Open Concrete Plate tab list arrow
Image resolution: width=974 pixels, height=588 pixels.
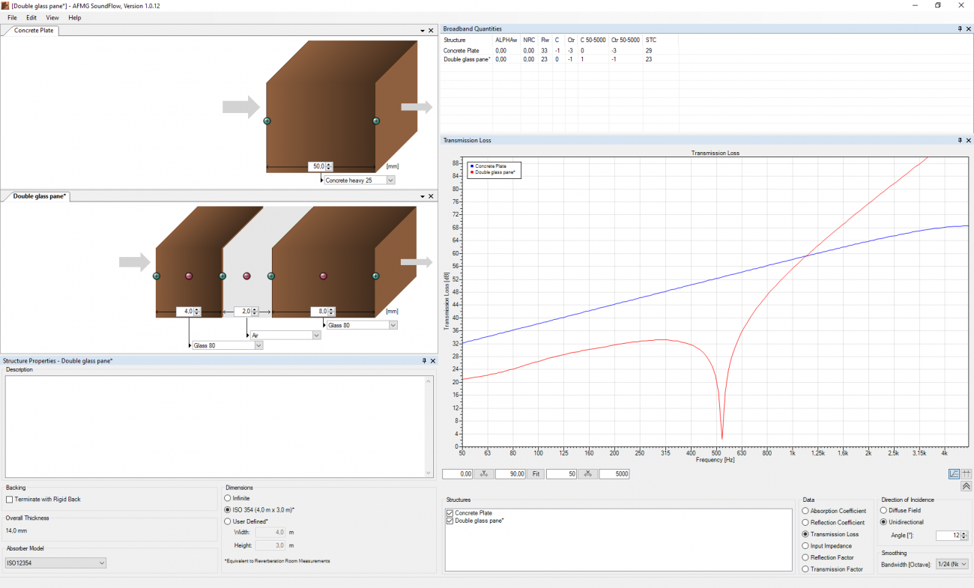pyautogui.click(x=423, y=31)
